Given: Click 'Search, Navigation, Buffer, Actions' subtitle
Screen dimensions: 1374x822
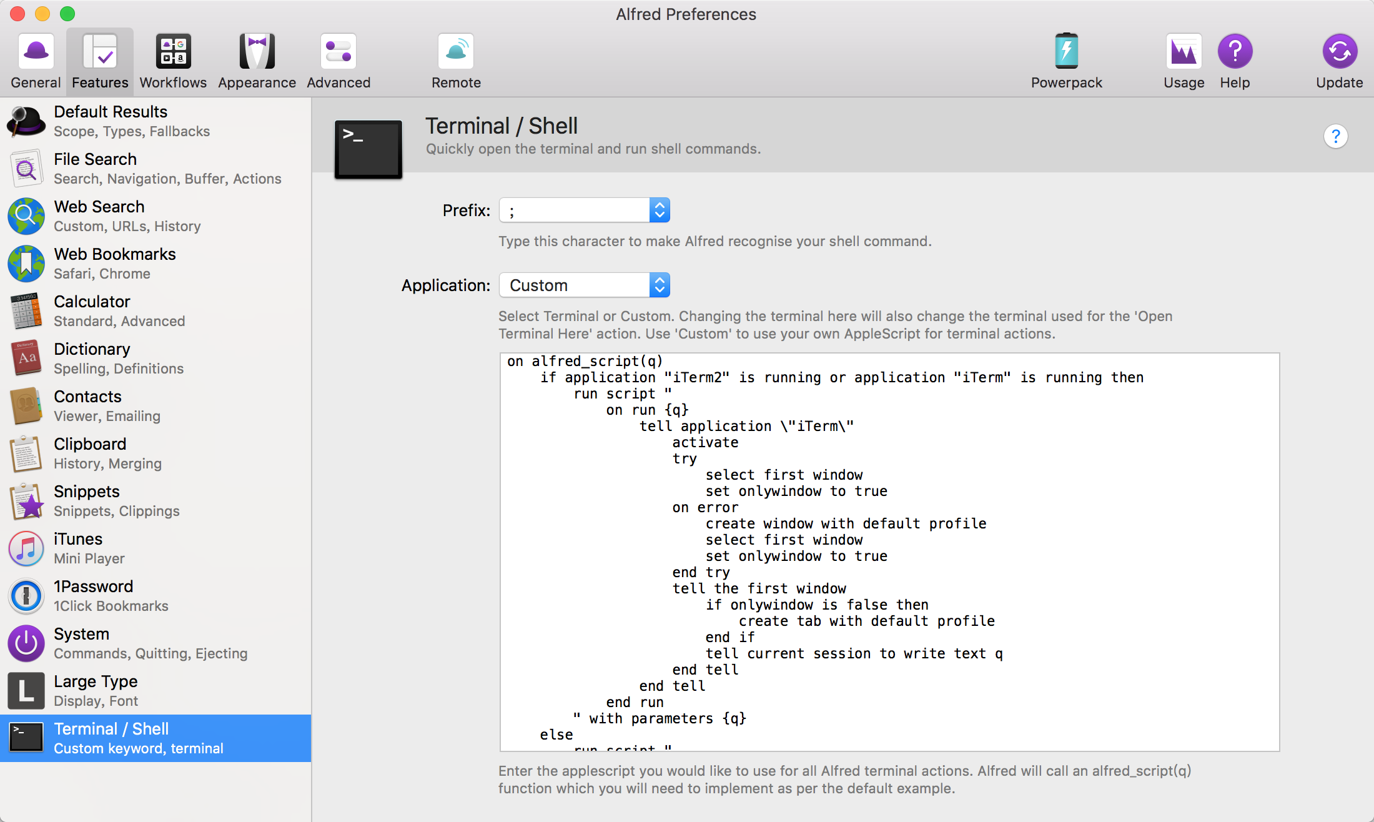Looking at the screenshot, I should click(x=167, y=179).
